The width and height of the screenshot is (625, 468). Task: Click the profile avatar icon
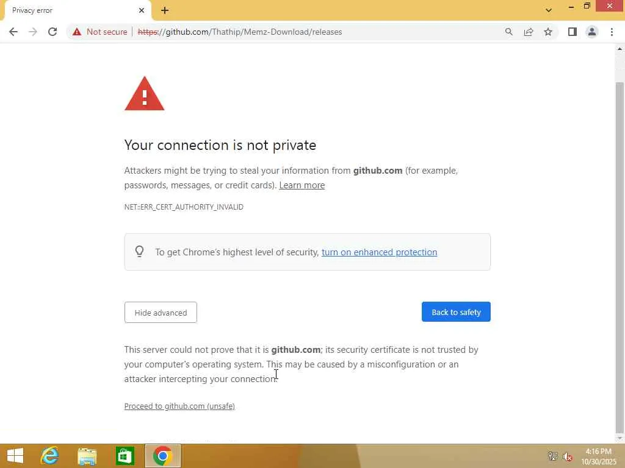coord(591,32)
